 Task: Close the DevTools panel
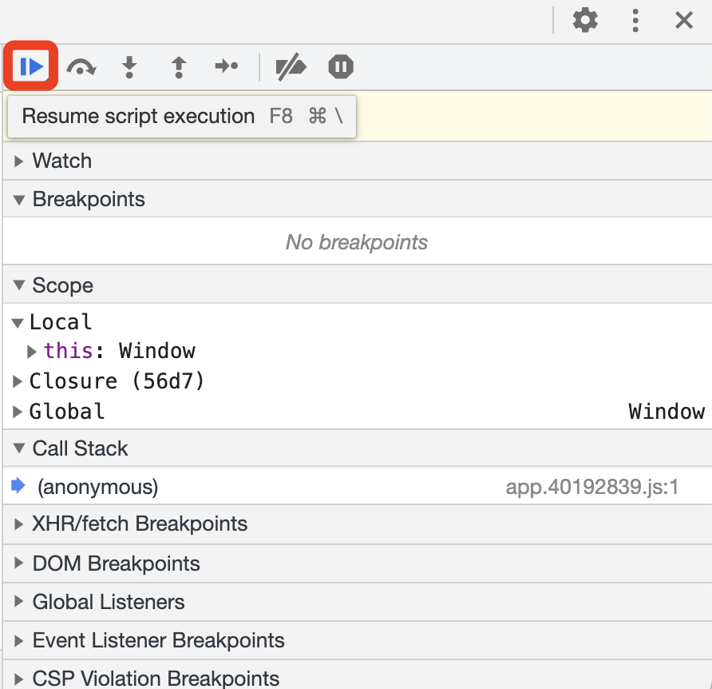684,21
